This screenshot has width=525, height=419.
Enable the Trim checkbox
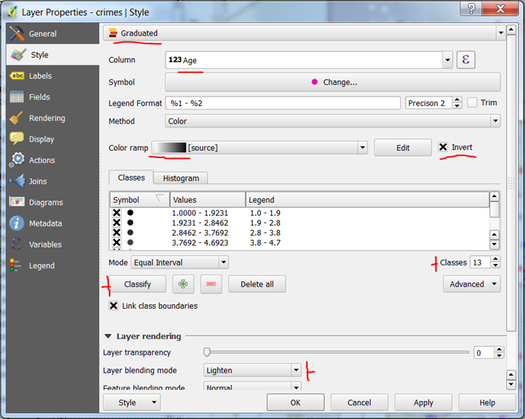pos(473,103)
